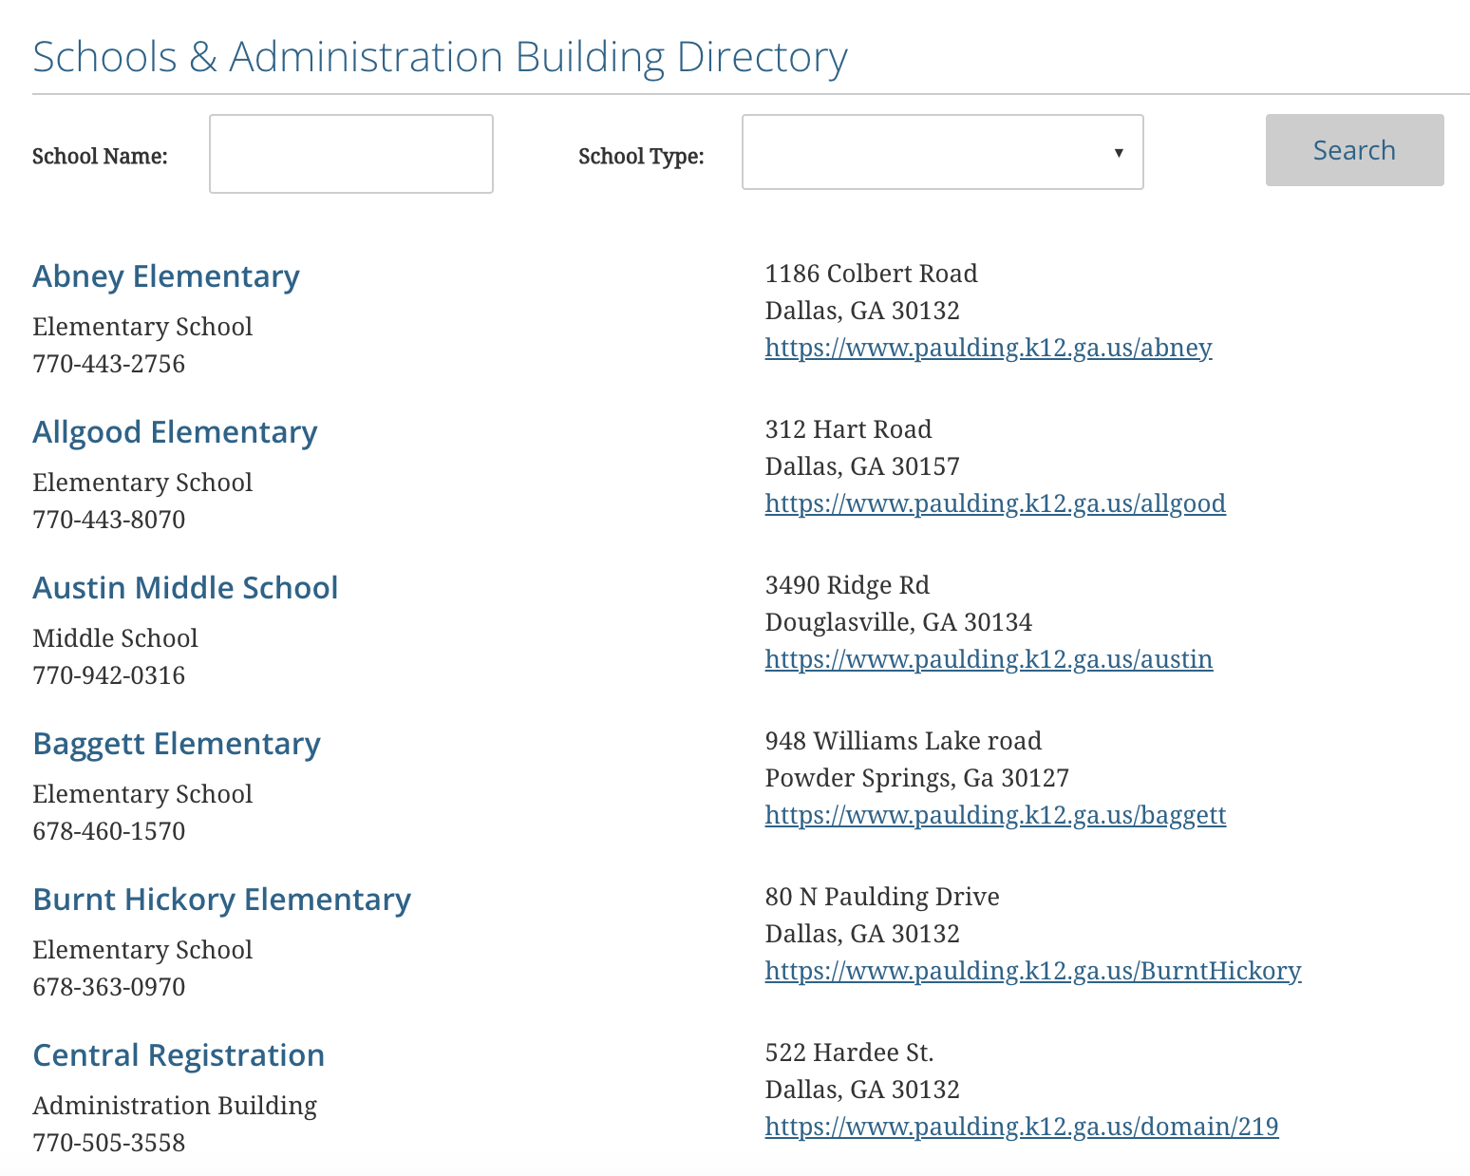
Task: Click the School Type dropdown arrow
Action: pyautogui.click(x=1119, y=153)
